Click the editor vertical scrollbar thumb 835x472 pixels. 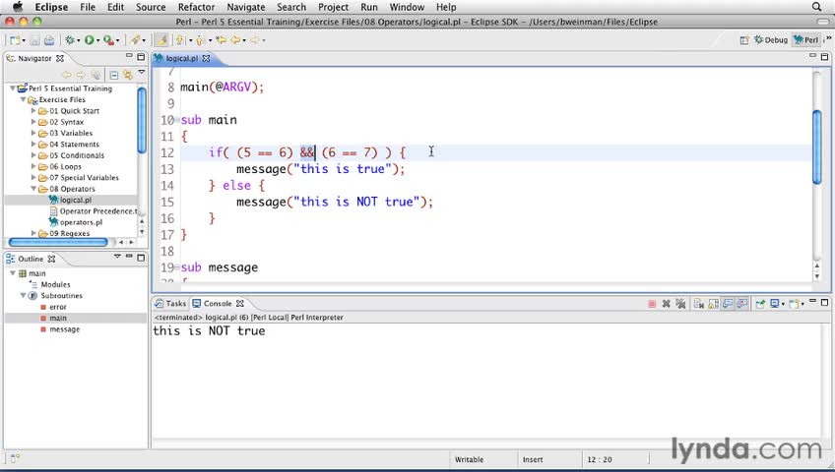(817, 147)
